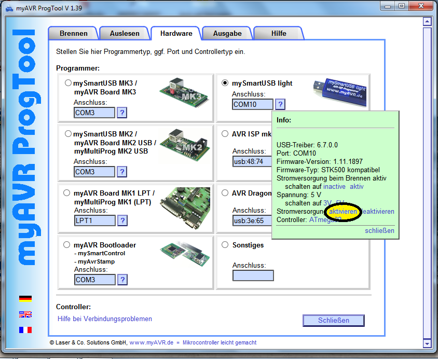Select the Hardware tab
Viewport: 438px width, 359px height.
pos(176,34)
